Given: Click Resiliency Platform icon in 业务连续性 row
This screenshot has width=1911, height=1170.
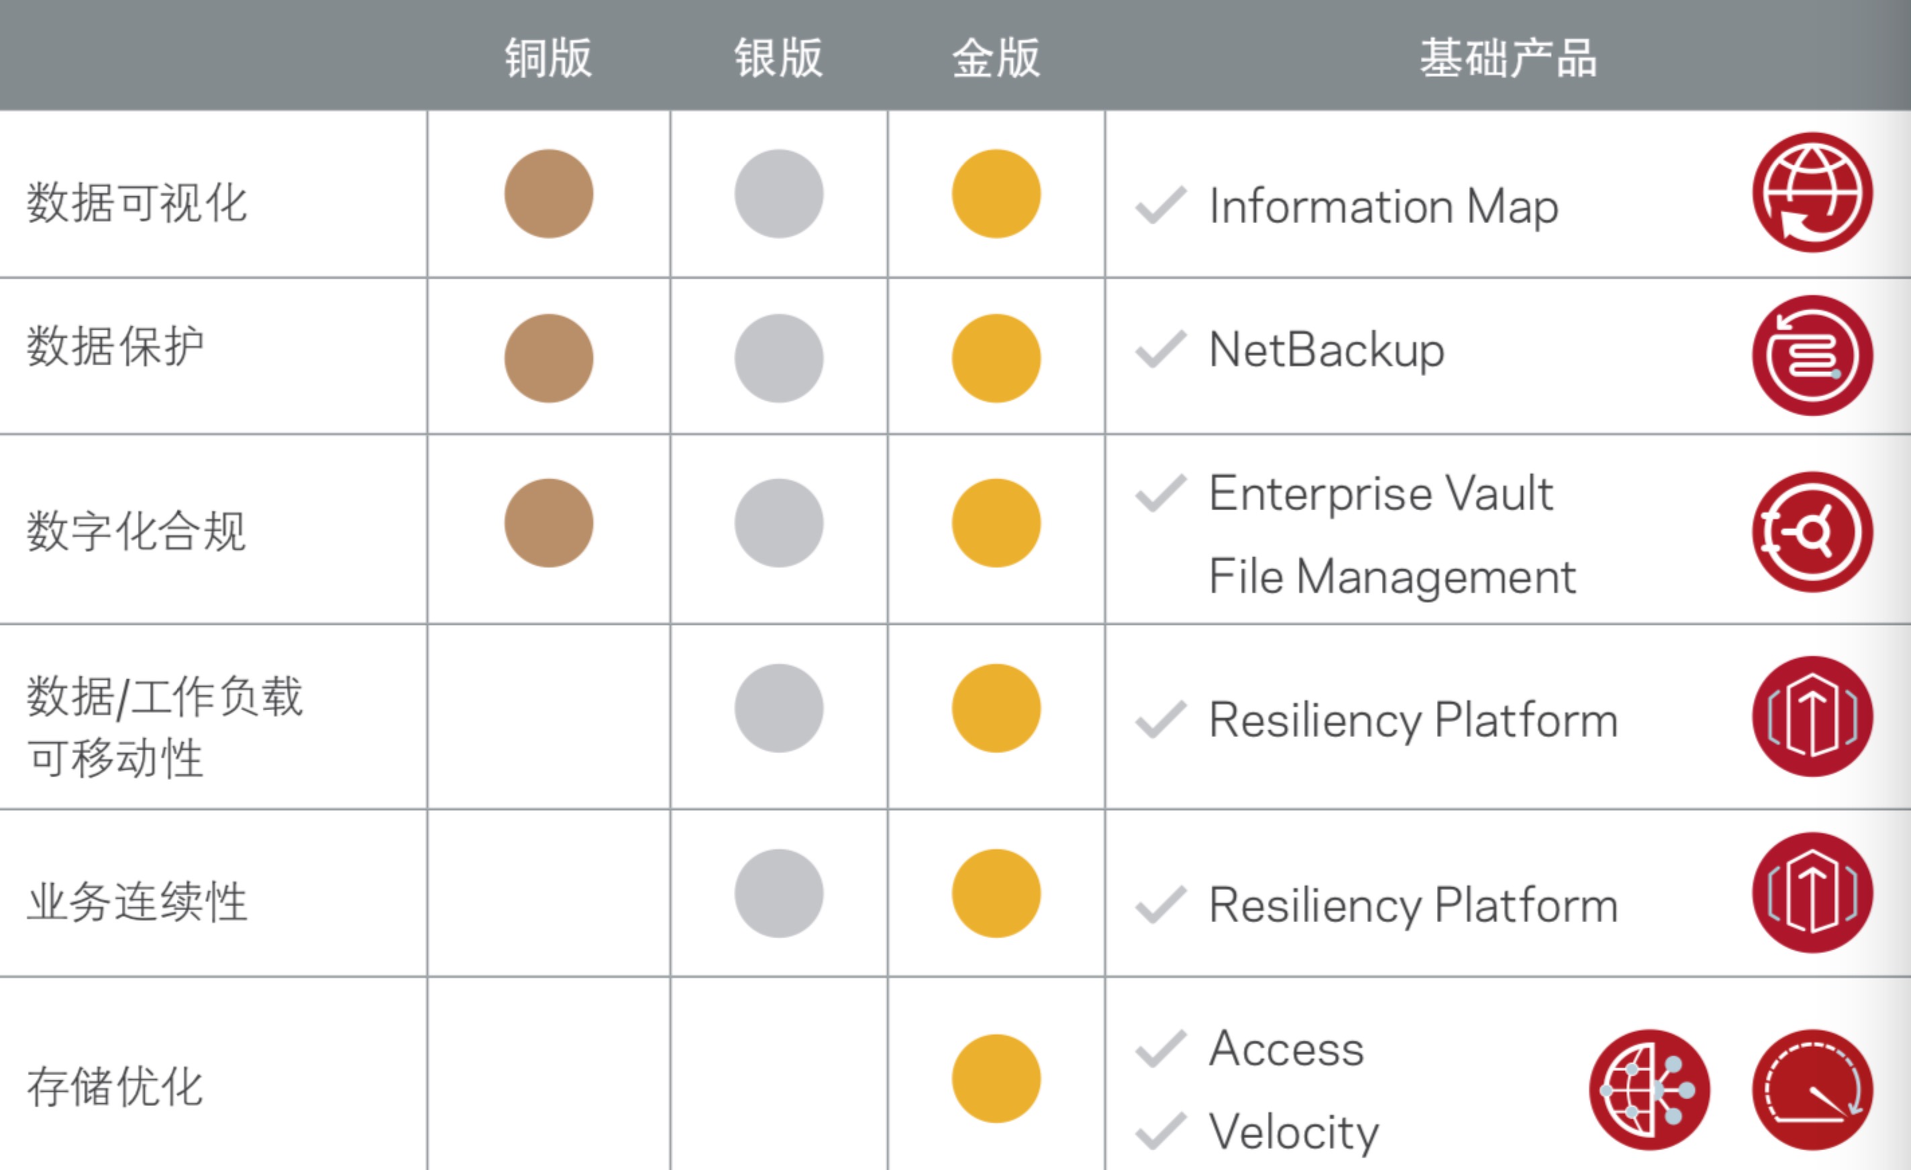Looking at the screenshot, I should (1812, 892).
